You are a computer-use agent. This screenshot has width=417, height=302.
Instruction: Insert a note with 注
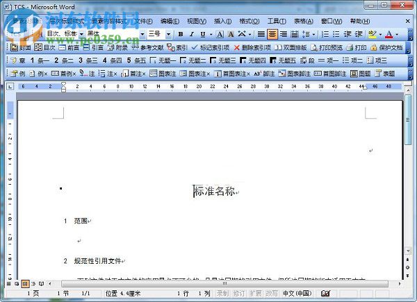coord(88,74)
